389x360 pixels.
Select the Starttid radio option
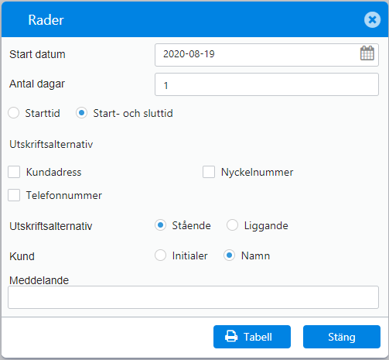click(13, 113)
